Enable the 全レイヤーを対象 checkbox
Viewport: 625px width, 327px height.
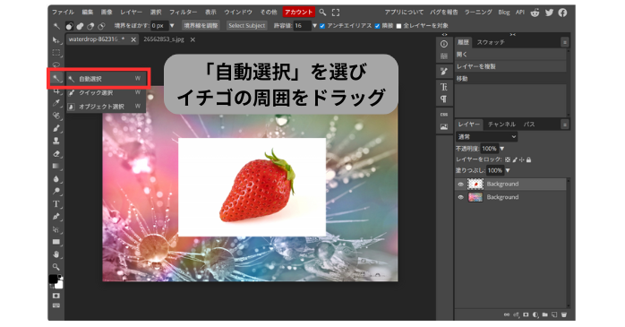pyautogui.click(x=398, y=26)
